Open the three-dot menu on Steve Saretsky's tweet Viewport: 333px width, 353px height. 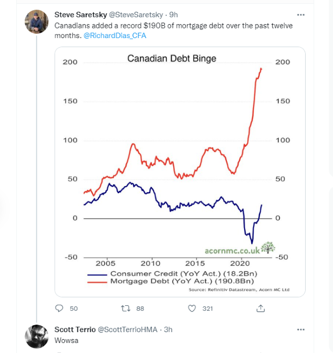click(301, 15)
